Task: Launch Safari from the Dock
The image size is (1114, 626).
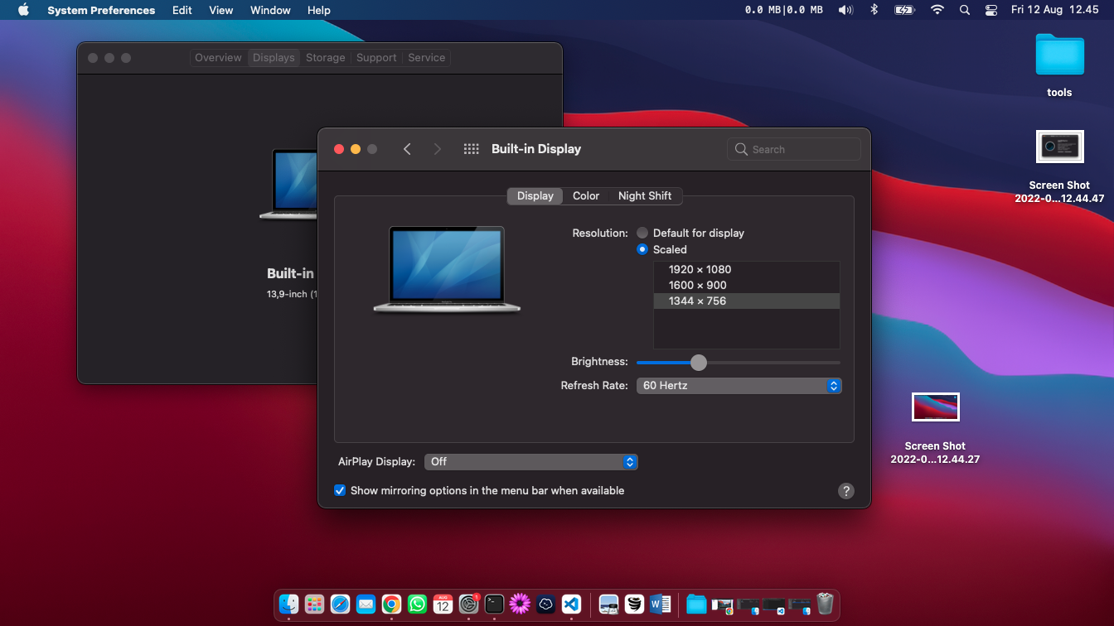Action: [340, 604]
